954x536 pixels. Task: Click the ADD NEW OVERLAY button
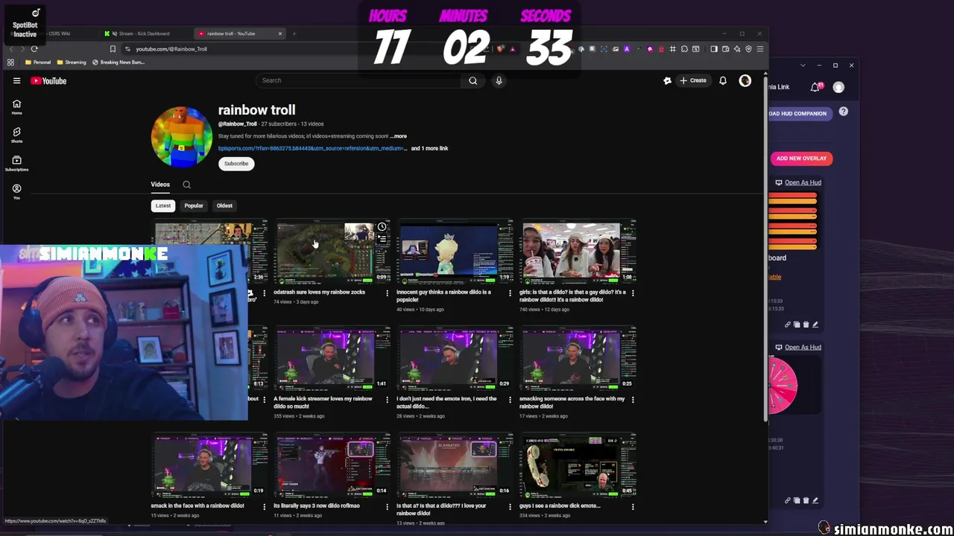click(x=801, y=159)
